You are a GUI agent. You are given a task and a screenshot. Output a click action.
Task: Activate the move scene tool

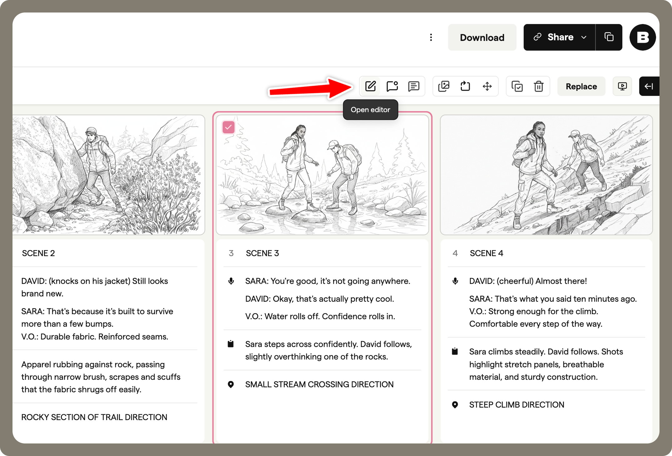[x=487, y=86]
